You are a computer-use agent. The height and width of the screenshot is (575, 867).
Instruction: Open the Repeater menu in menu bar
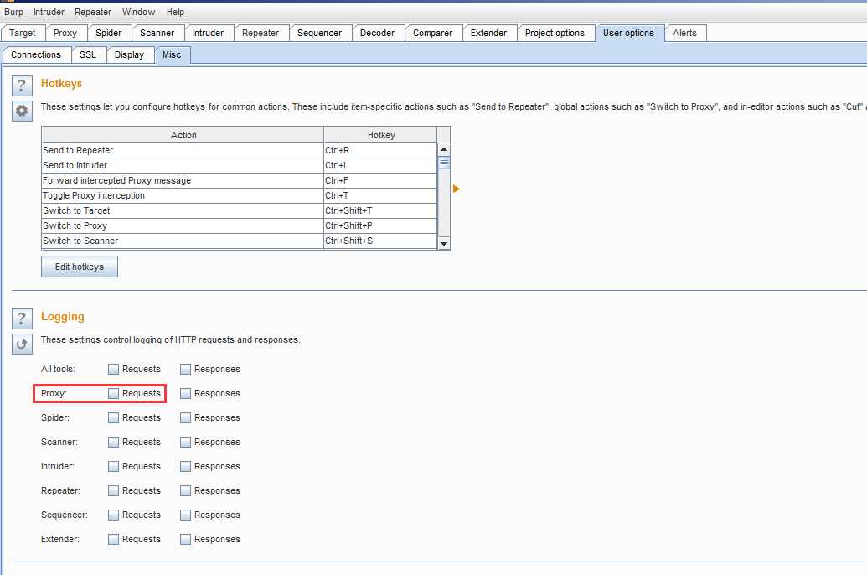(93, 12)
